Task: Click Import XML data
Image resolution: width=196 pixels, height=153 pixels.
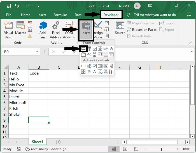Action: click(x=167, y=23)
